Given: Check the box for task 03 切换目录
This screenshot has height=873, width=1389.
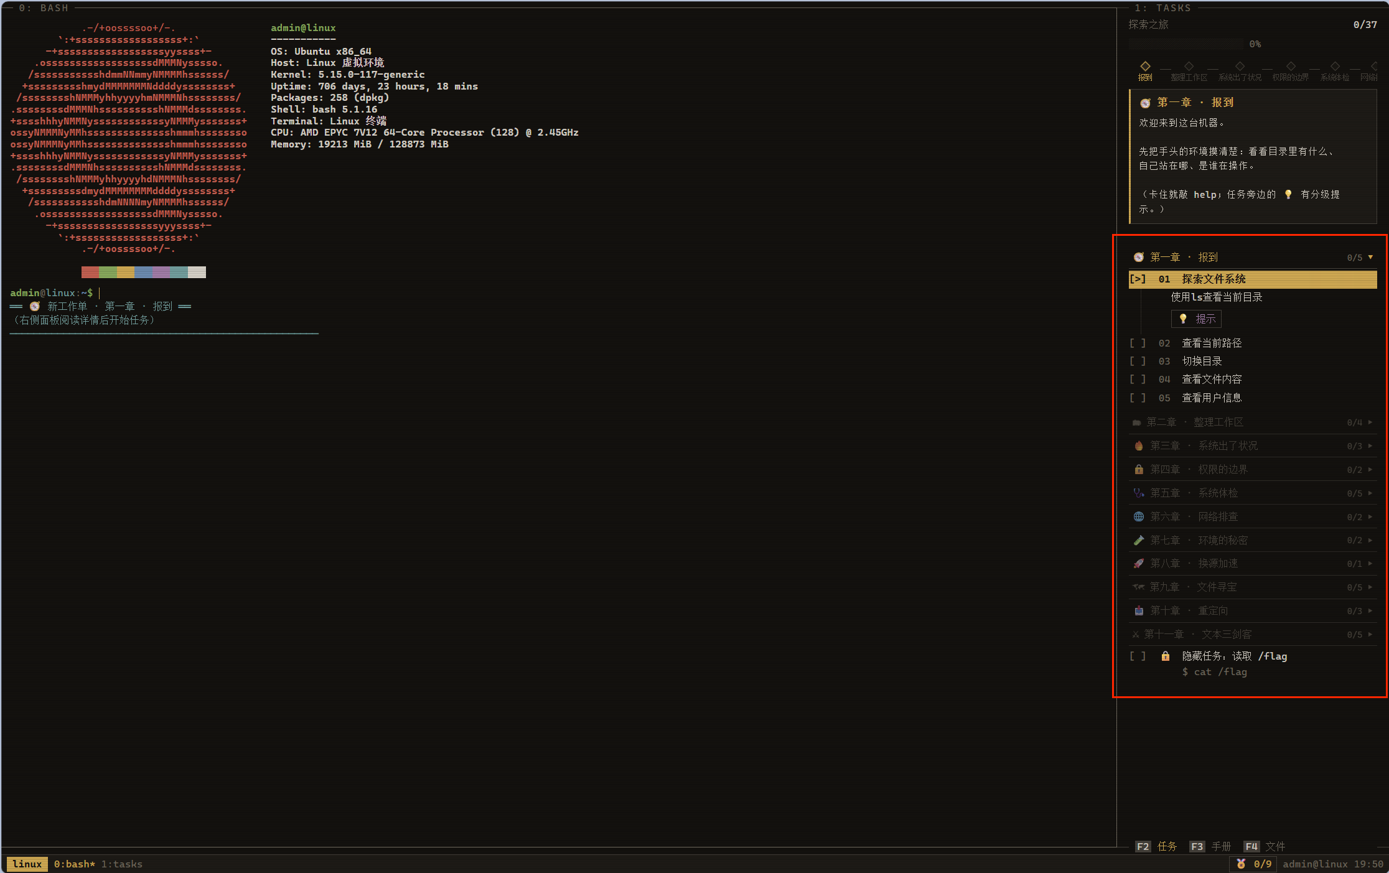Looking at the screenshot, I should [1138, 361].
